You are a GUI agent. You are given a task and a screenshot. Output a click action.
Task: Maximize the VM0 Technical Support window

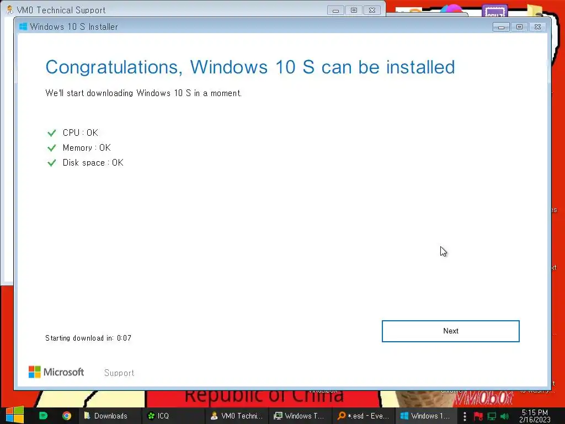click(354, 10)
